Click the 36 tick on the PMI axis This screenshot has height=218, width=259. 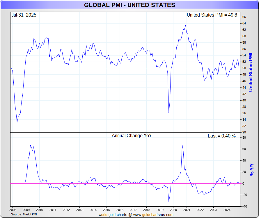click(x=244, y=113)
